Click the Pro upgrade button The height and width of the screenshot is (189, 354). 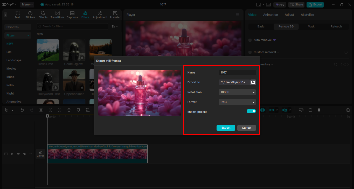280,5
